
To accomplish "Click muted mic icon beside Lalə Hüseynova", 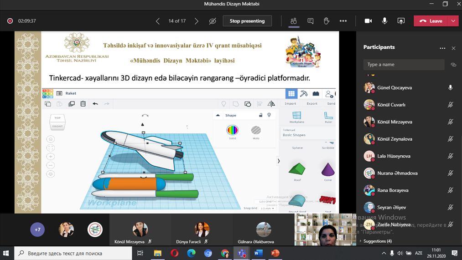I will point(450,156).
